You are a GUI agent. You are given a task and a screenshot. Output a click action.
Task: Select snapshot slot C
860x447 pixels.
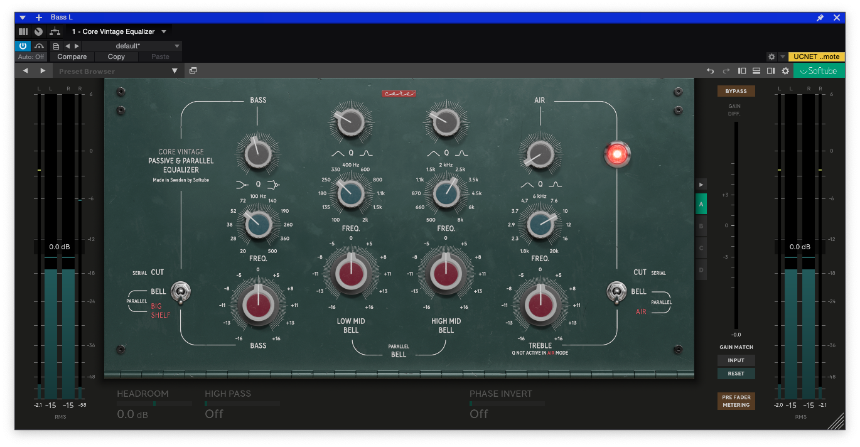click(x=701, y=247)
